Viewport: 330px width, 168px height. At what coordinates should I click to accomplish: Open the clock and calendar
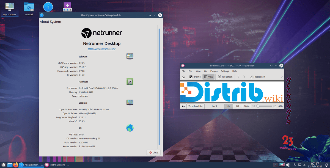pos(315,165)
